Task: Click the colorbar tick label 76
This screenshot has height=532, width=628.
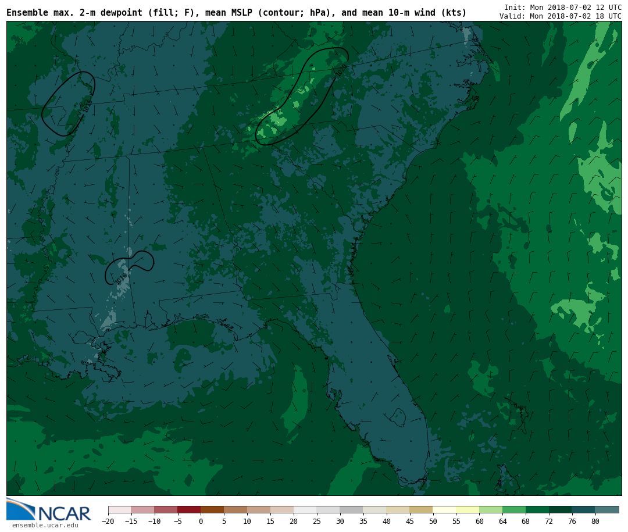Action: (572, 521)
